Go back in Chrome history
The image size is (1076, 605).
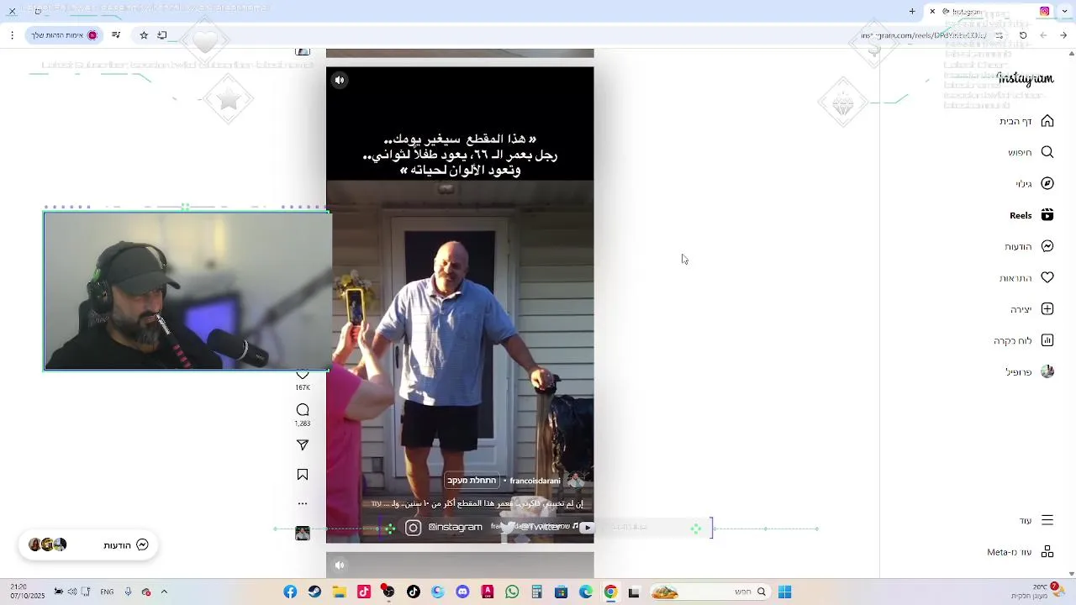[1063, 35]
